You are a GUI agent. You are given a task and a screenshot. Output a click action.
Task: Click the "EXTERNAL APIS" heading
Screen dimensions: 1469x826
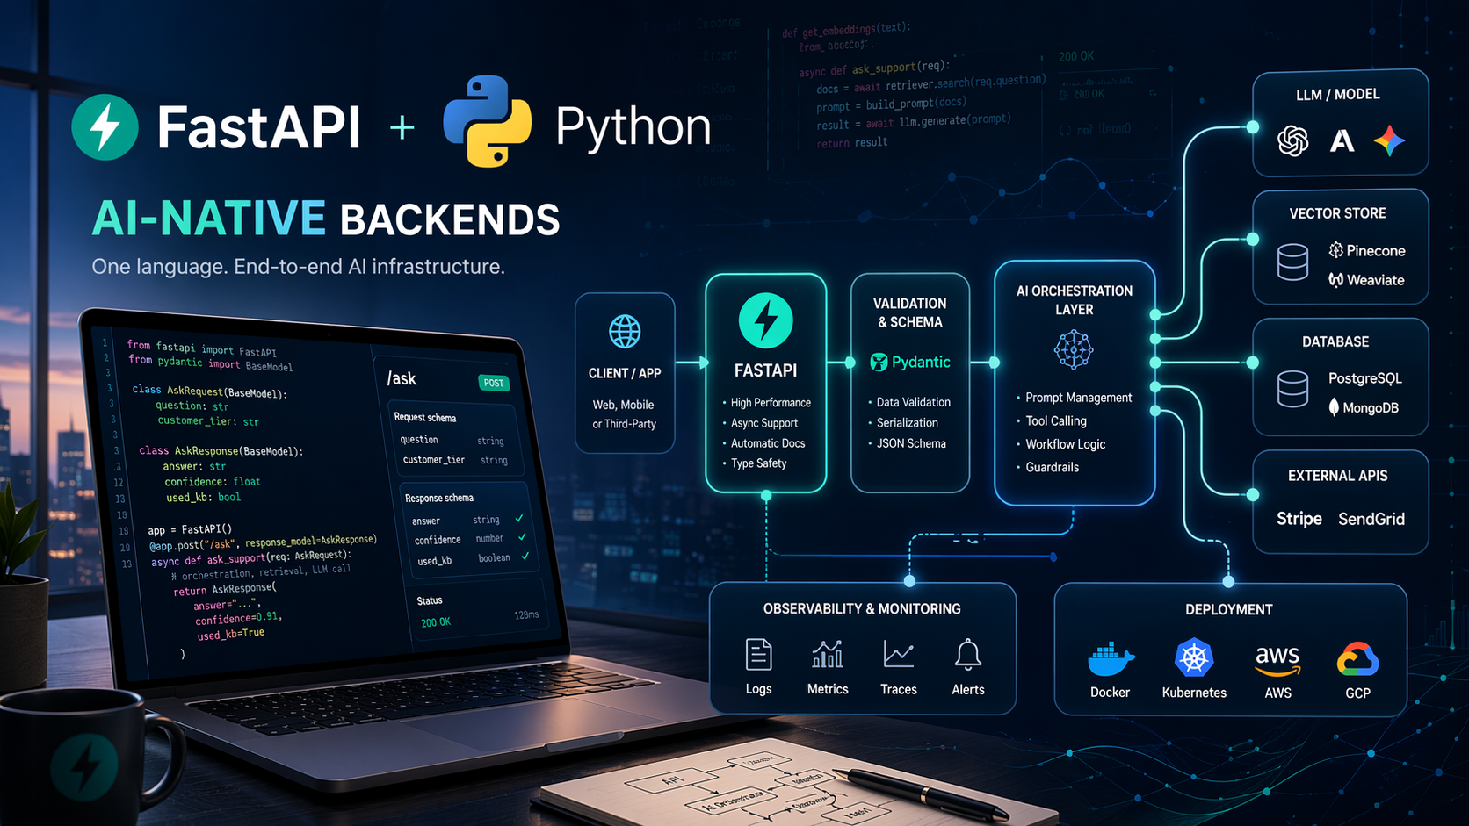point(1337,476)
